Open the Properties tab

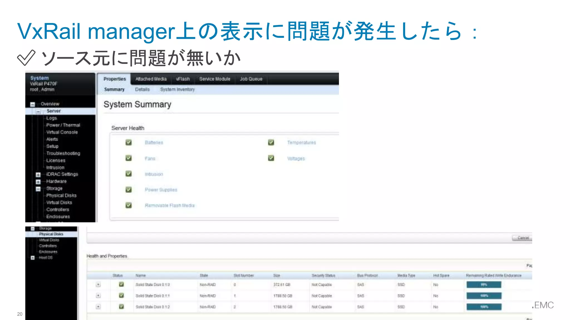click(114, 79)
